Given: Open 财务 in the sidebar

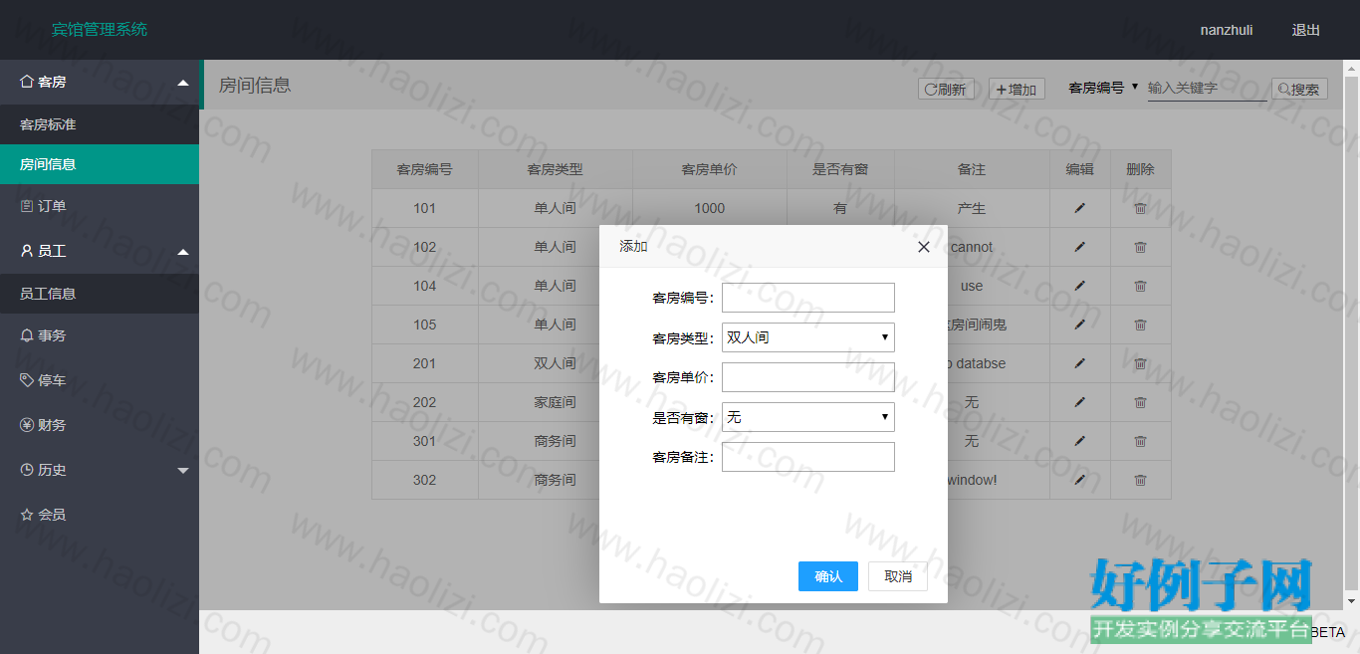Looking at the screenshot, I should [x=100, y=425].
